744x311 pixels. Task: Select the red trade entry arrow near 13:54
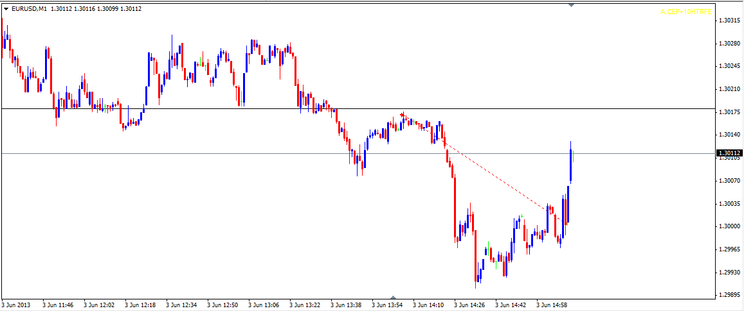click(x=403, y=115)
